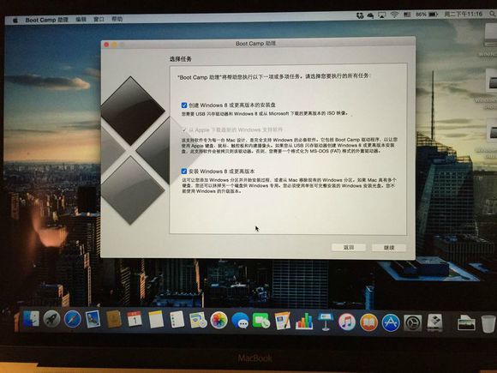This screenshot has width=497, height=373.
Task: Select the top desktop drive icon
Action: coord(491,35)
